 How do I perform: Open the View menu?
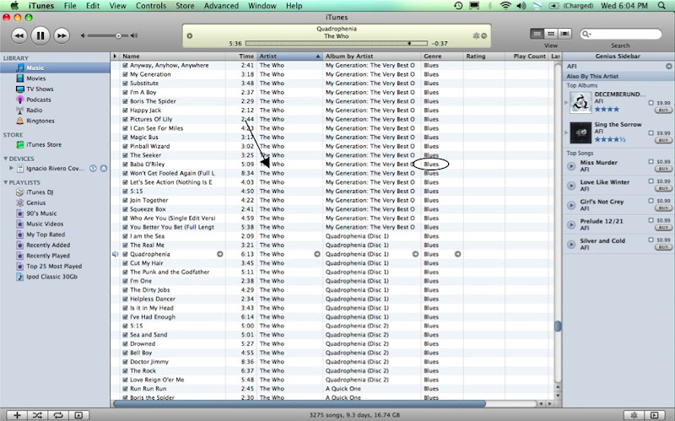pyautogui.click(x=117, y=6)
